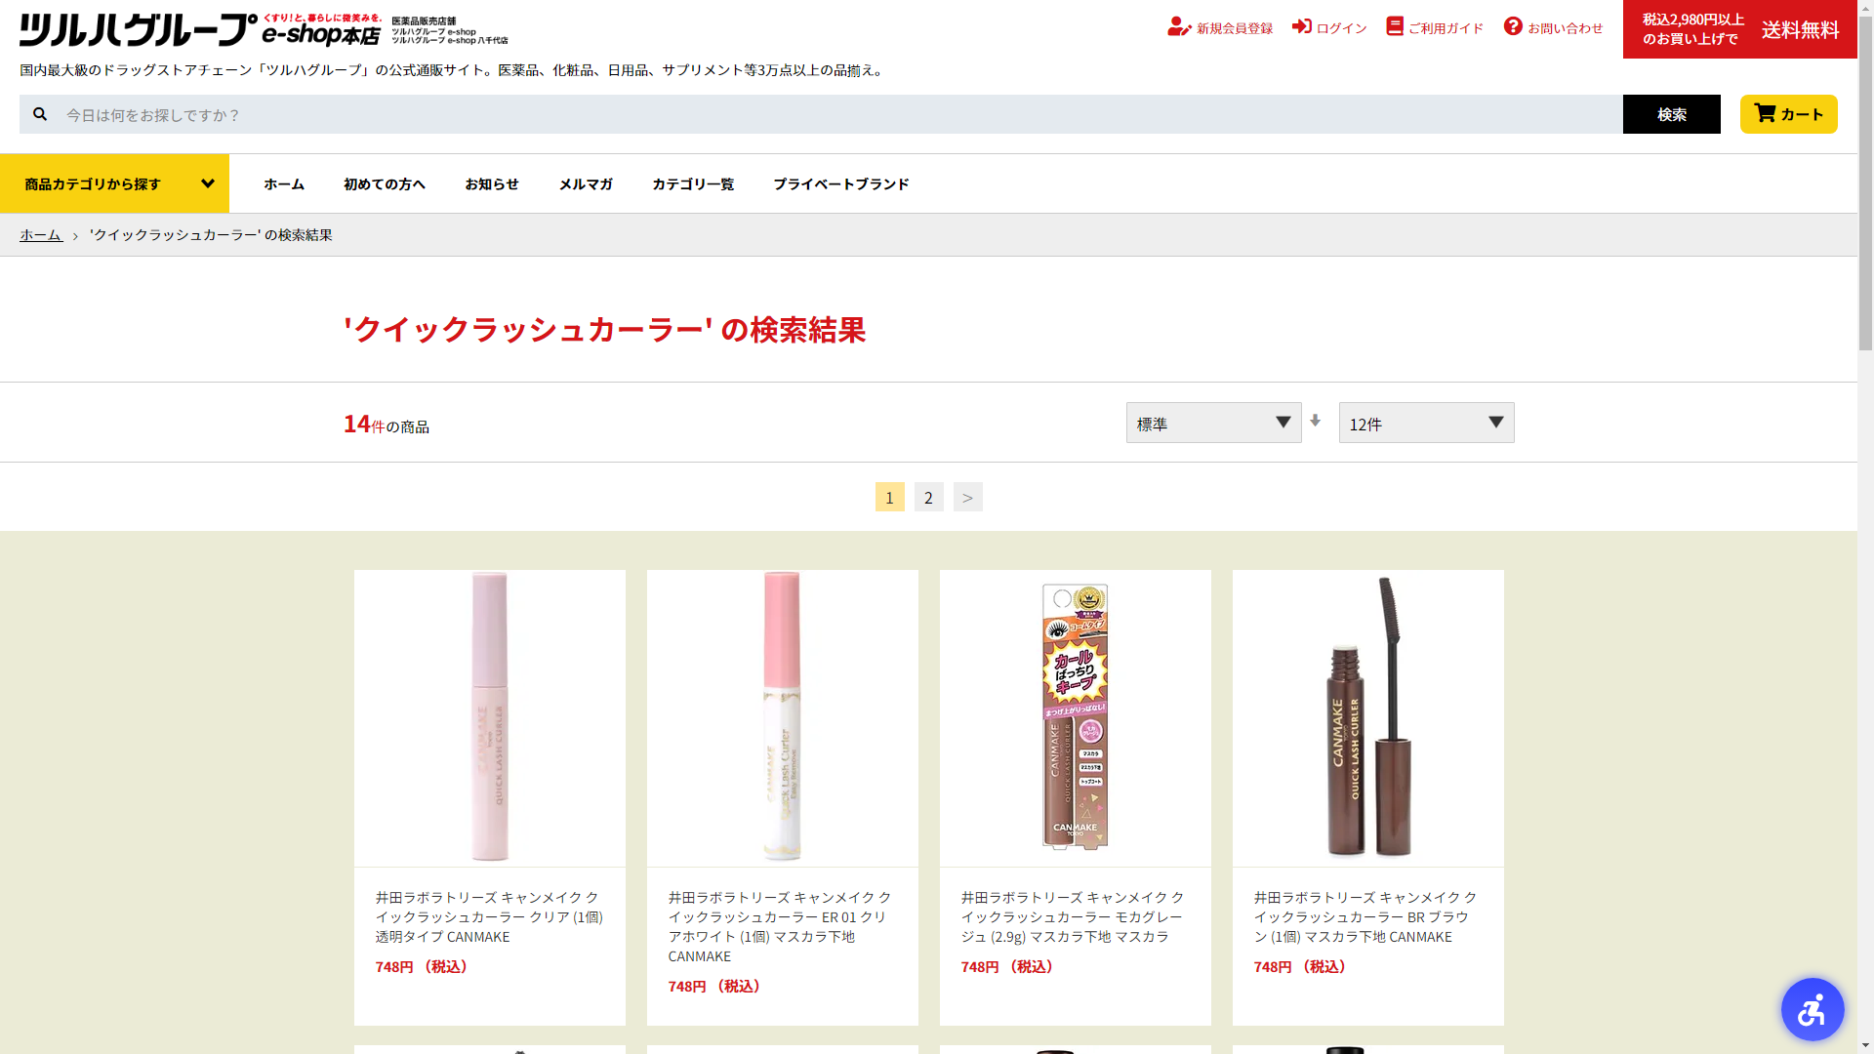Click the ホーム breadcrumb link
The image size is (1874, 1054).
tap(41, 235)
